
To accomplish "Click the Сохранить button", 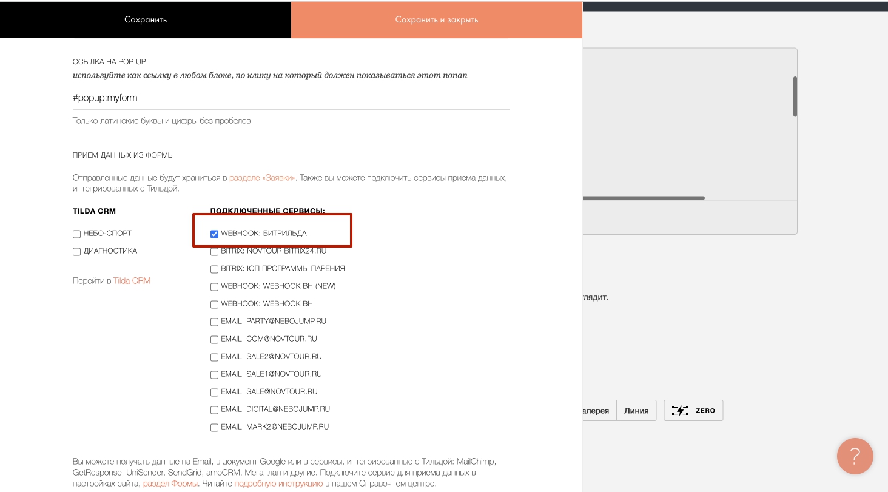I will pyautogui.click(x=146, y=19).
